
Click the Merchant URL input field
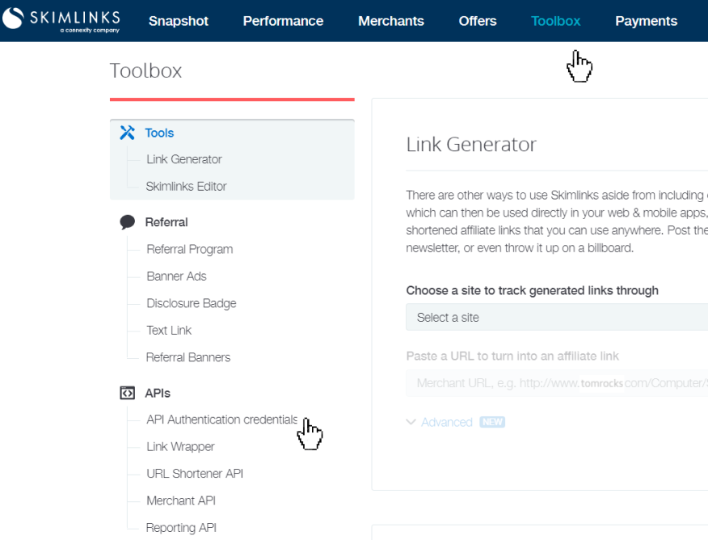click(x=557, y=383)
